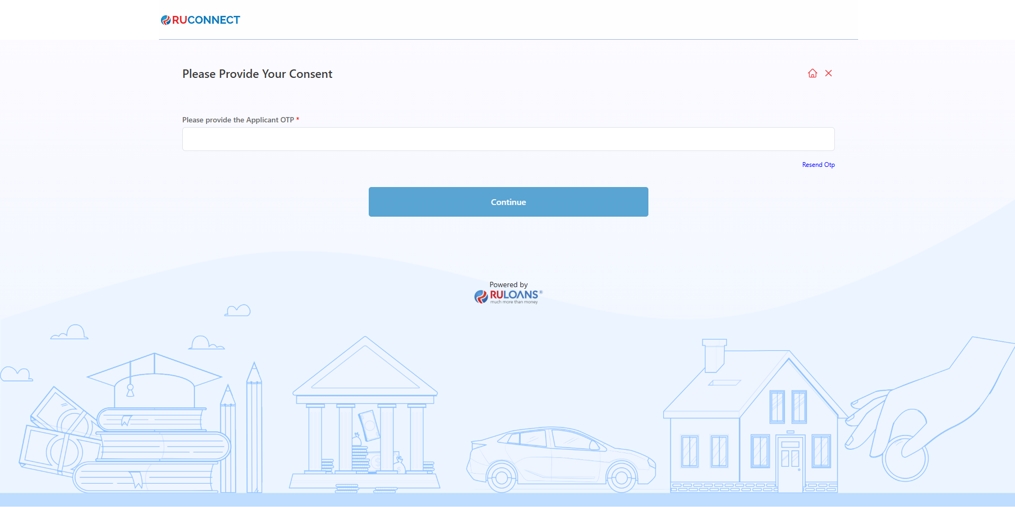This screenshot has width=1015, height=507.
Task: Click the RUCONNECT logo in the header
Action: pyautogui.click(x=201, y=20)
